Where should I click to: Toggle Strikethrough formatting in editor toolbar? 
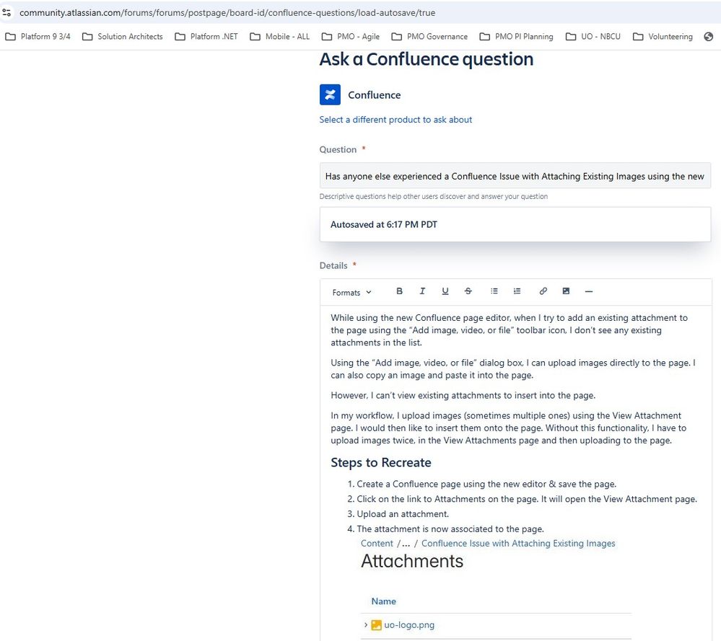point(468,291)
